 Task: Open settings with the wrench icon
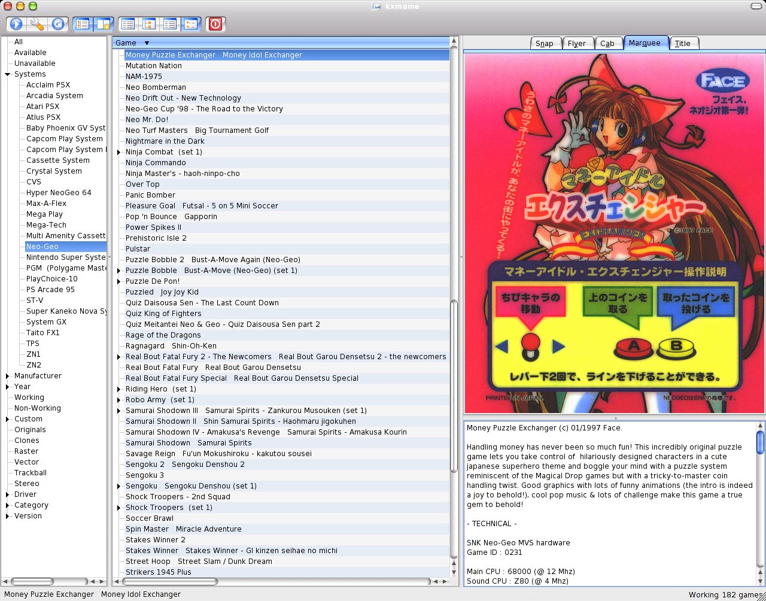37,24
